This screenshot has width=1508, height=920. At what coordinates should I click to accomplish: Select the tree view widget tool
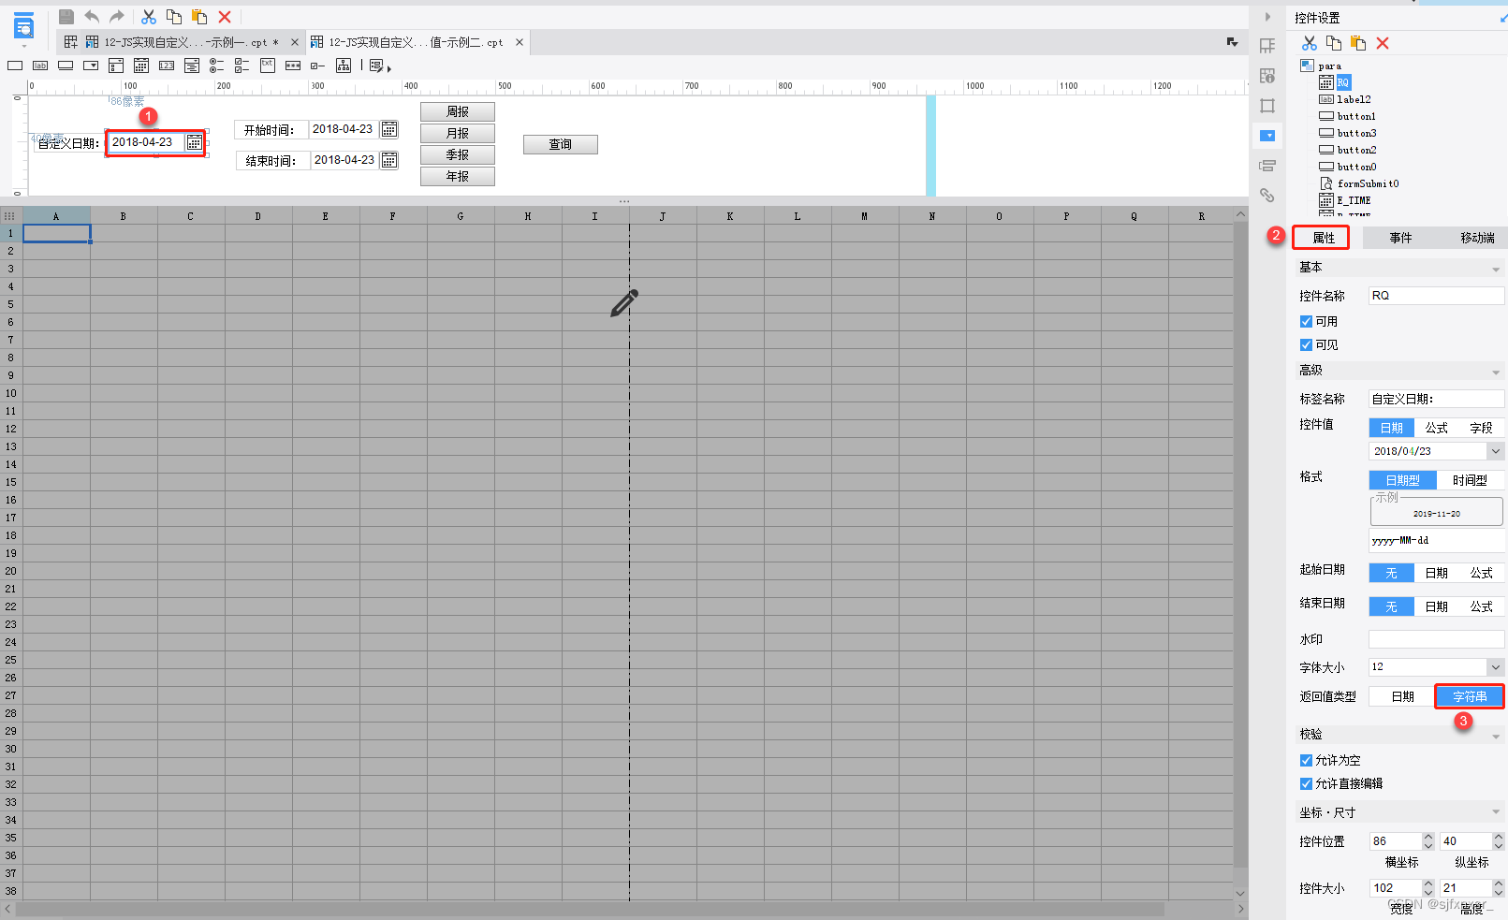point(344,66)
